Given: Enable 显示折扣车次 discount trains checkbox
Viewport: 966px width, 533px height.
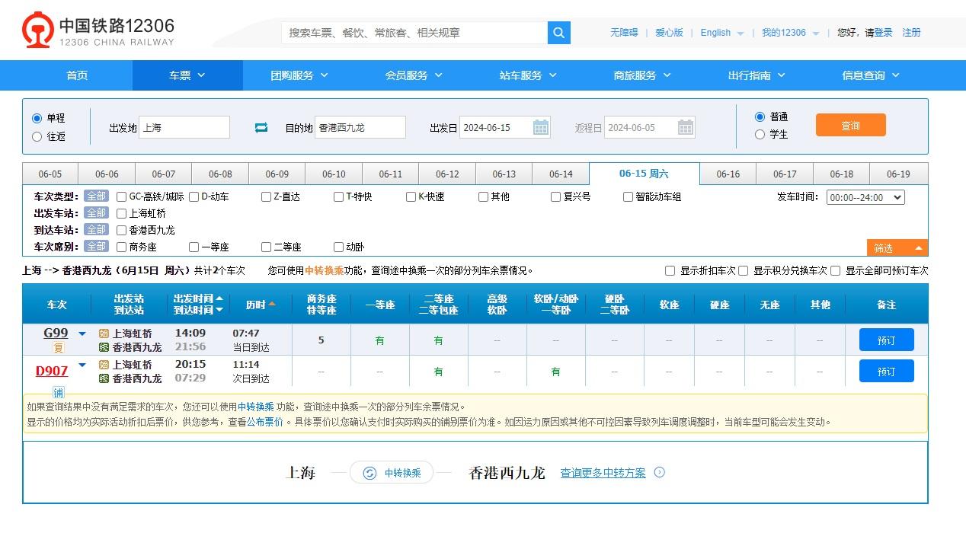Looking at the screenshot, I should tap(670, 270).
